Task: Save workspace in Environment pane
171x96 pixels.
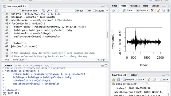Action: pyautogui.click(x=119, y=80)
